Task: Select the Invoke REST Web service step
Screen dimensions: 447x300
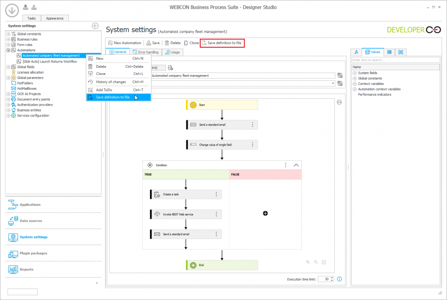Action: [186, 214]
